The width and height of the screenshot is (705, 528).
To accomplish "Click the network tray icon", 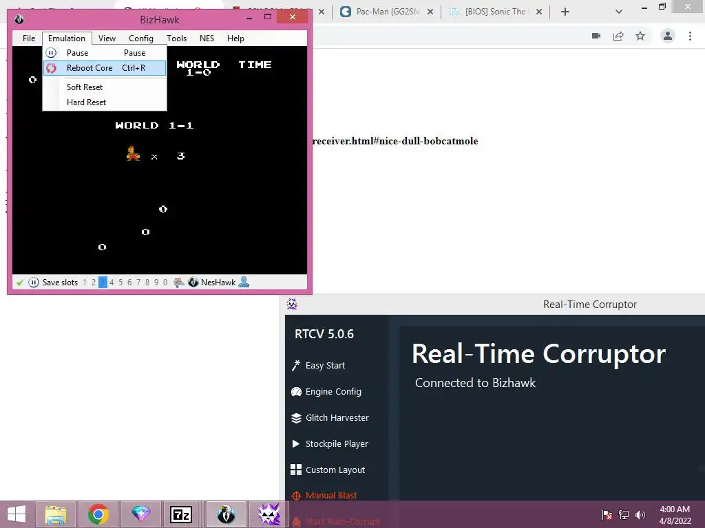I will pos(624,515).
